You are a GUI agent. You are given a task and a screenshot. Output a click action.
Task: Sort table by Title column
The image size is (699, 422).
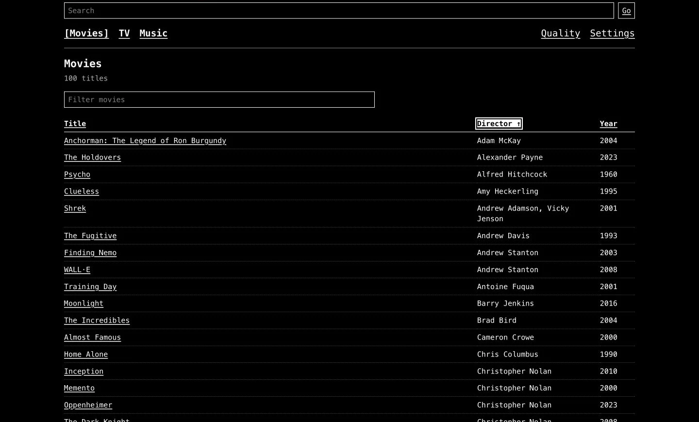[75, 124]
